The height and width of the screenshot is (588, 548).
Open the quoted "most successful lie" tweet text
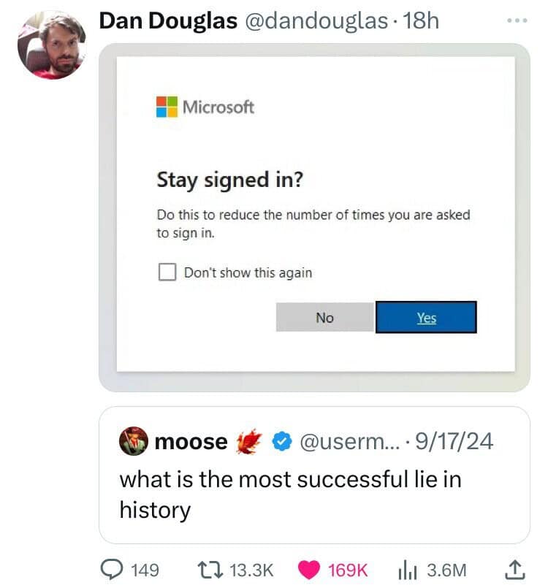(289, 494)
